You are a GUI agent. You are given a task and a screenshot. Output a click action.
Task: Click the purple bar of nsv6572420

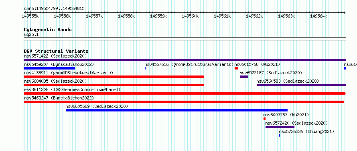pyautogui.click(x=280, y=127)
